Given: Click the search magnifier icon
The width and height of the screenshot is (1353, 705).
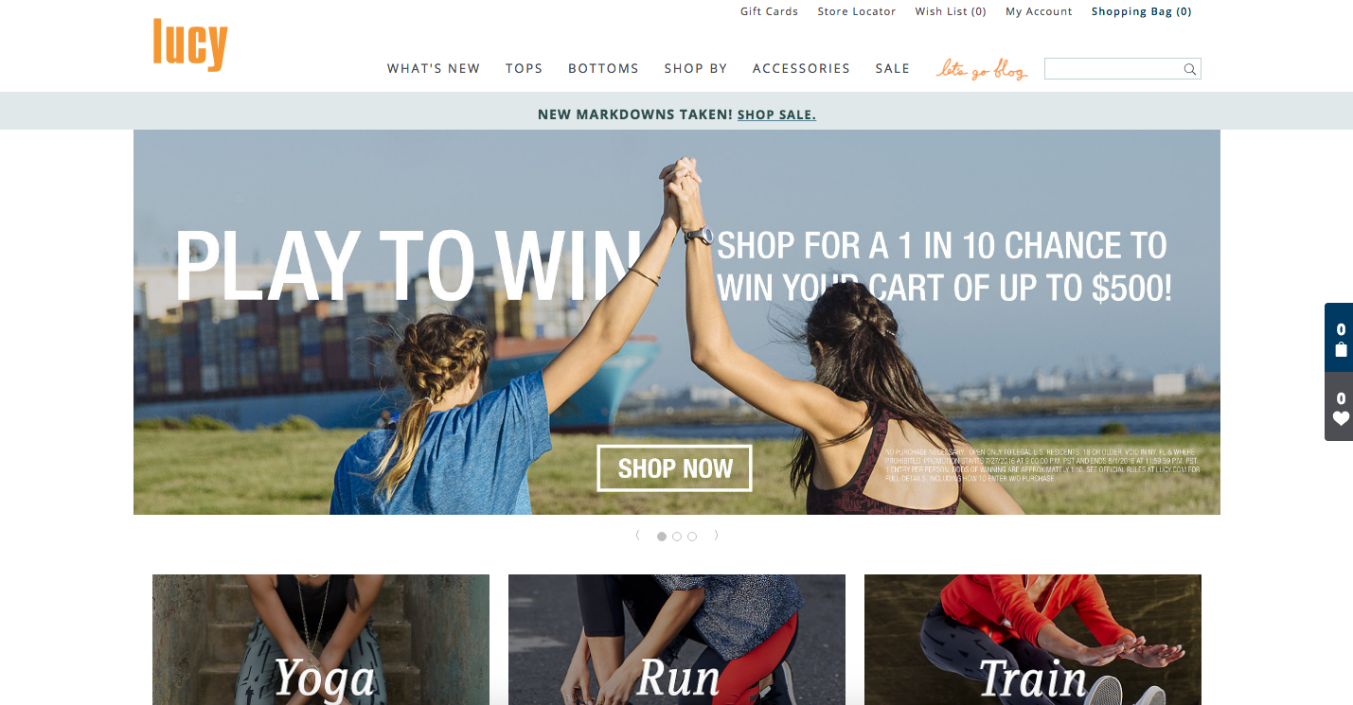Looking at the screenshot, I should point(1190,69).
